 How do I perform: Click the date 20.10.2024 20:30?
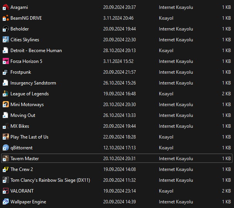click(120, 105)
